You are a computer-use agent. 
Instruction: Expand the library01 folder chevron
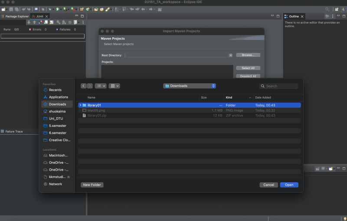point(80,105)
